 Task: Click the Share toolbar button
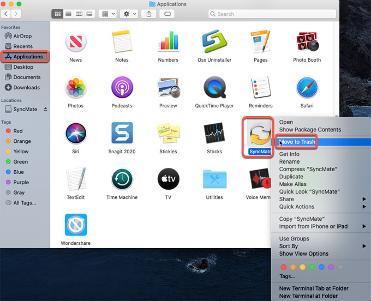[x=149, y=14]
